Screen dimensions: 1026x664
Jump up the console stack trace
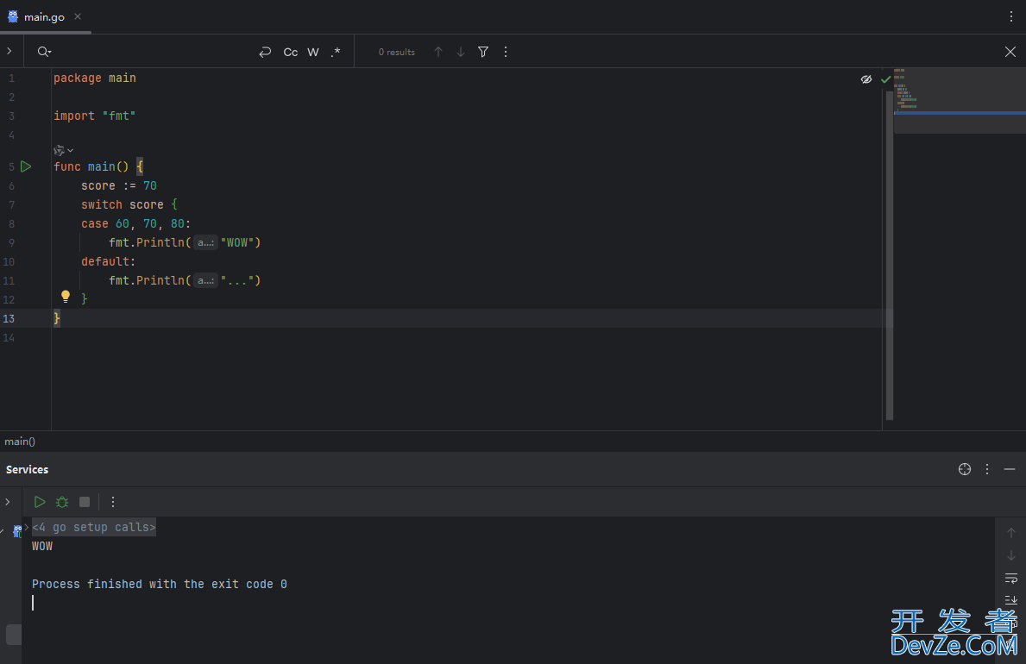1011,533
